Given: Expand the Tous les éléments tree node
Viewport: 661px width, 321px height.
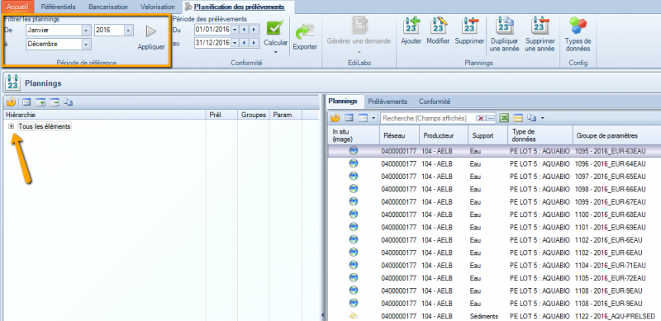Looking at the screenshot, I should pyautogui.click(x=12, y=126).
